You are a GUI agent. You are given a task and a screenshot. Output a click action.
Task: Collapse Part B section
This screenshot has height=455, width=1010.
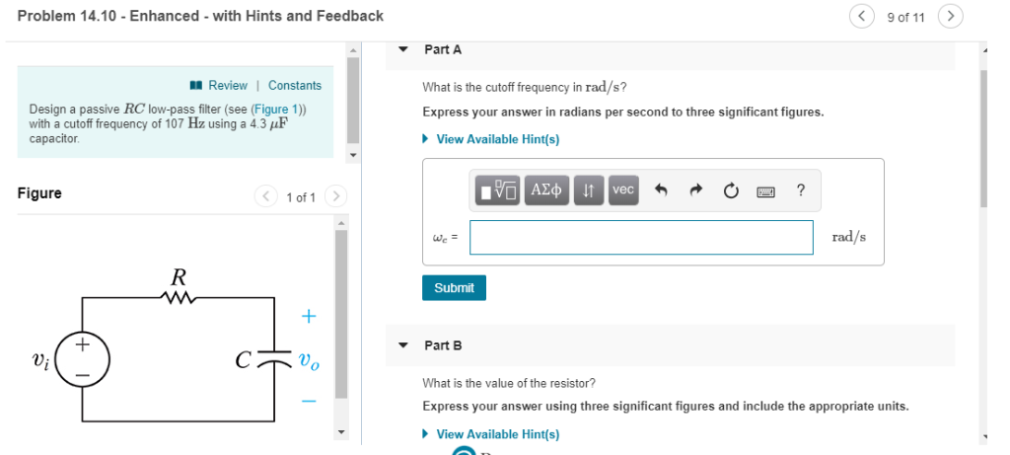pyautogui.click(x=403, y=345)
